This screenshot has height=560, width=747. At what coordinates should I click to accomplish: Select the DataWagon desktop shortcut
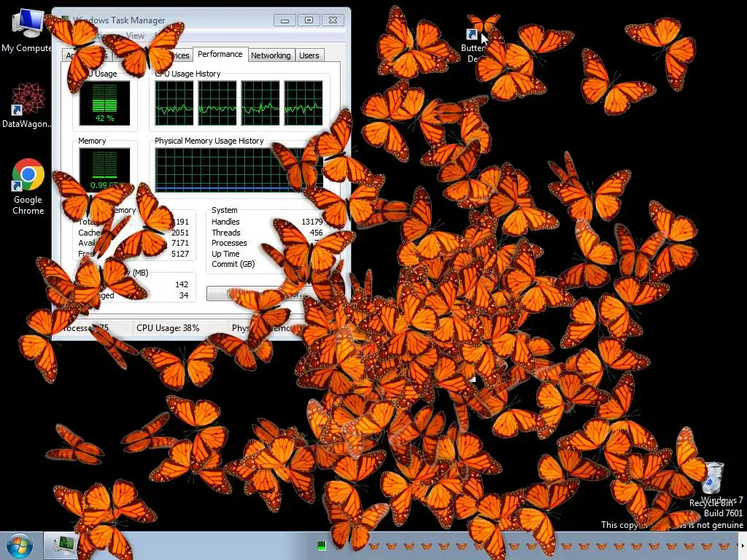(x=26, y=106)
